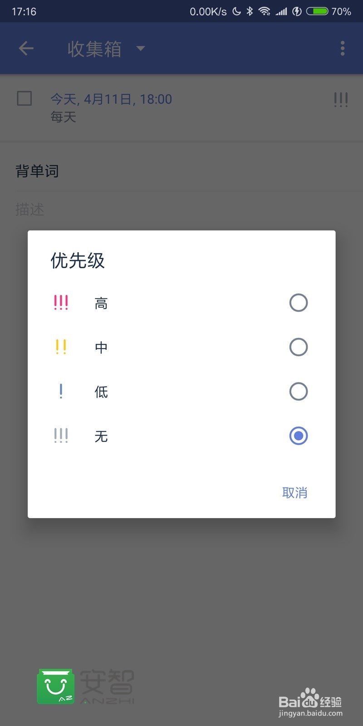Click the yellow double-exclamation medium priority icon
This screenshot has width=363, height=726.
tap(61, 347)
